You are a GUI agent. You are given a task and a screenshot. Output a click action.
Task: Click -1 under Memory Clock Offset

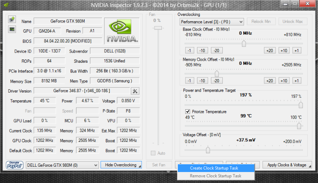[x=189, y=81]
